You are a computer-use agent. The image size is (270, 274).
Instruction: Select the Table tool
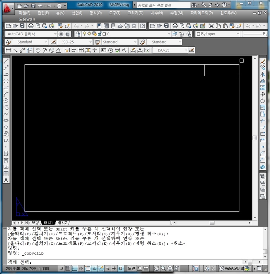[x=6, y=173]
